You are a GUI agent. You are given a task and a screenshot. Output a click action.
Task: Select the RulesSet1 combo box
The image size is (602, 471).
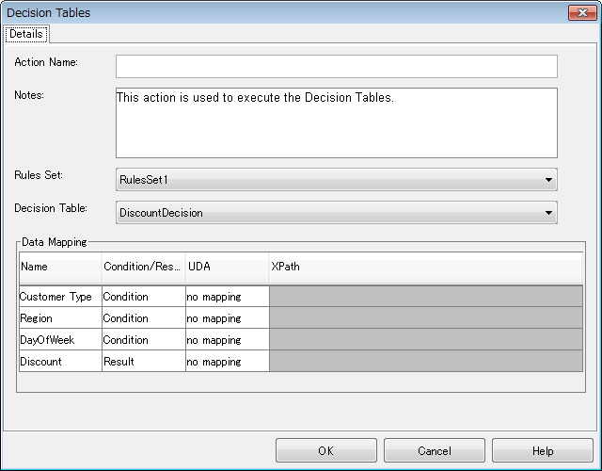337,180
